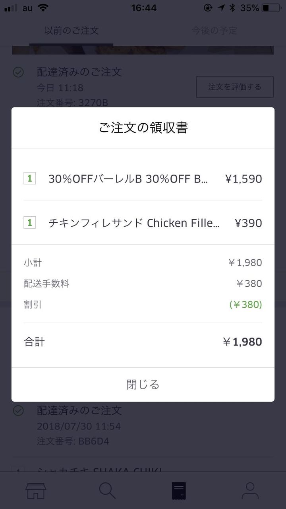Viewport: 286px width, 509px height.
Task: Switch to 以前のご注文 tab
Action: tap(71, 31)
